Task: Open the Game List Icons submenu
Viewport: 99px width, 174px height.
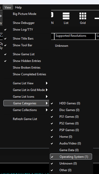Action: (x=26, y=97)
